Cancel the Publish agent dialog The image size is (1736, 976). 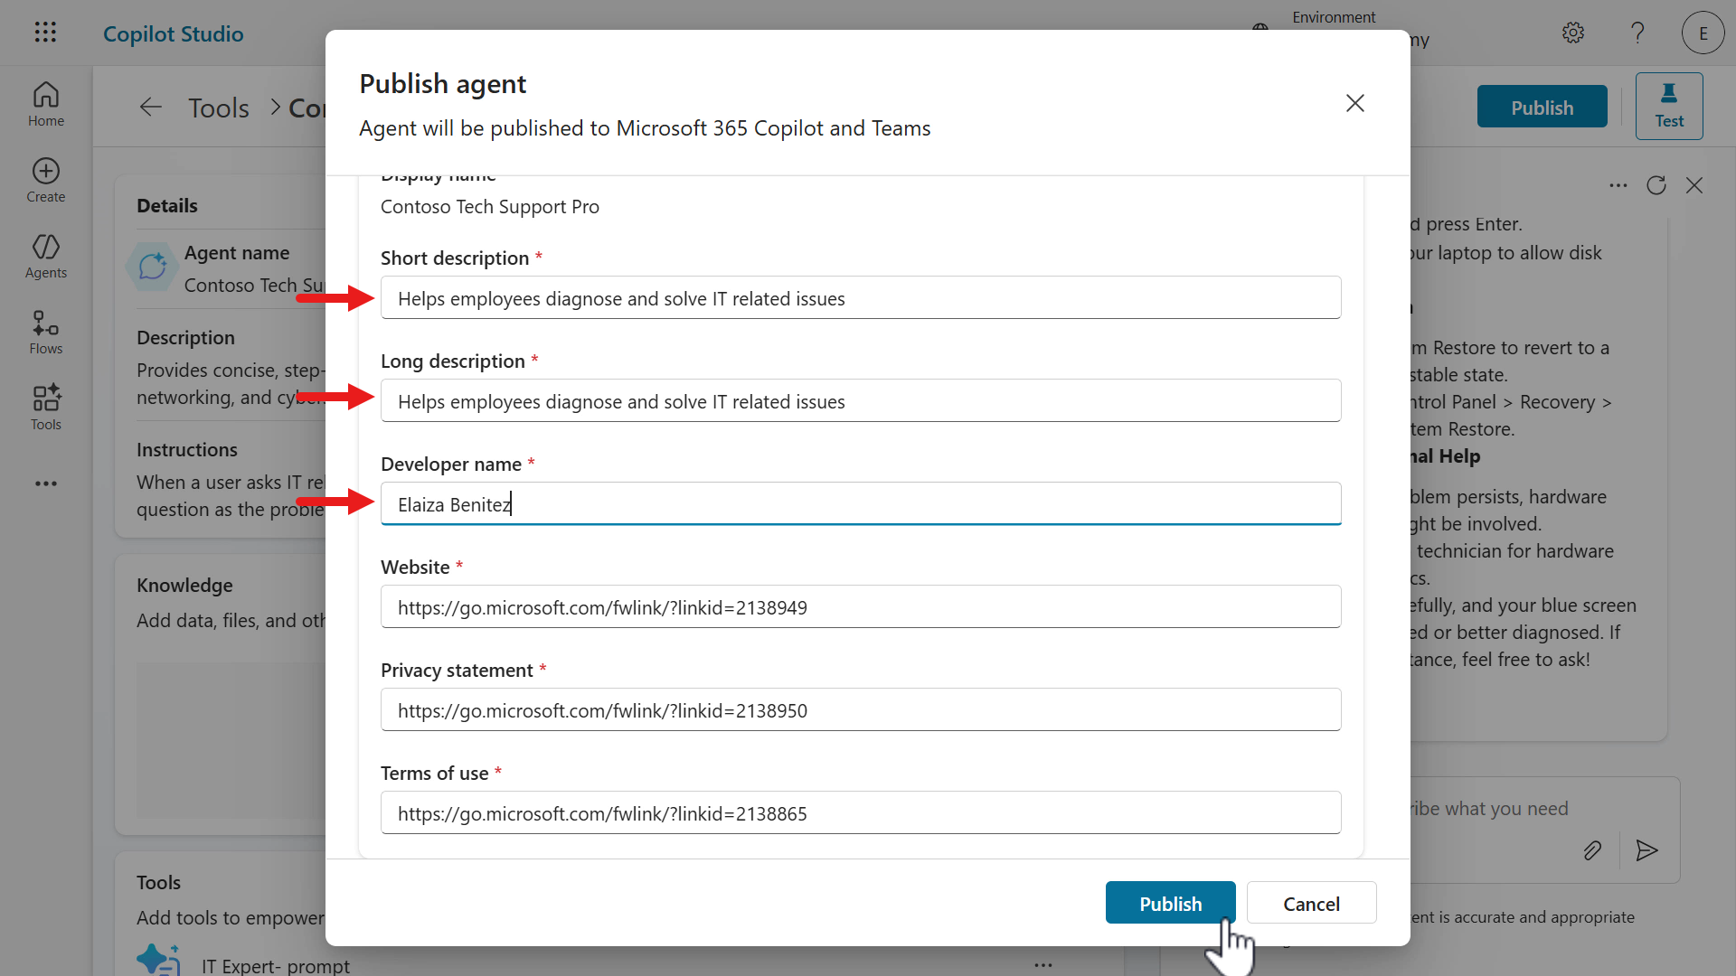(1311, 903)
